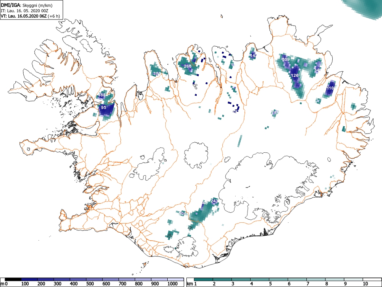Click the '110' visibility label

click(x=330, y=88)
